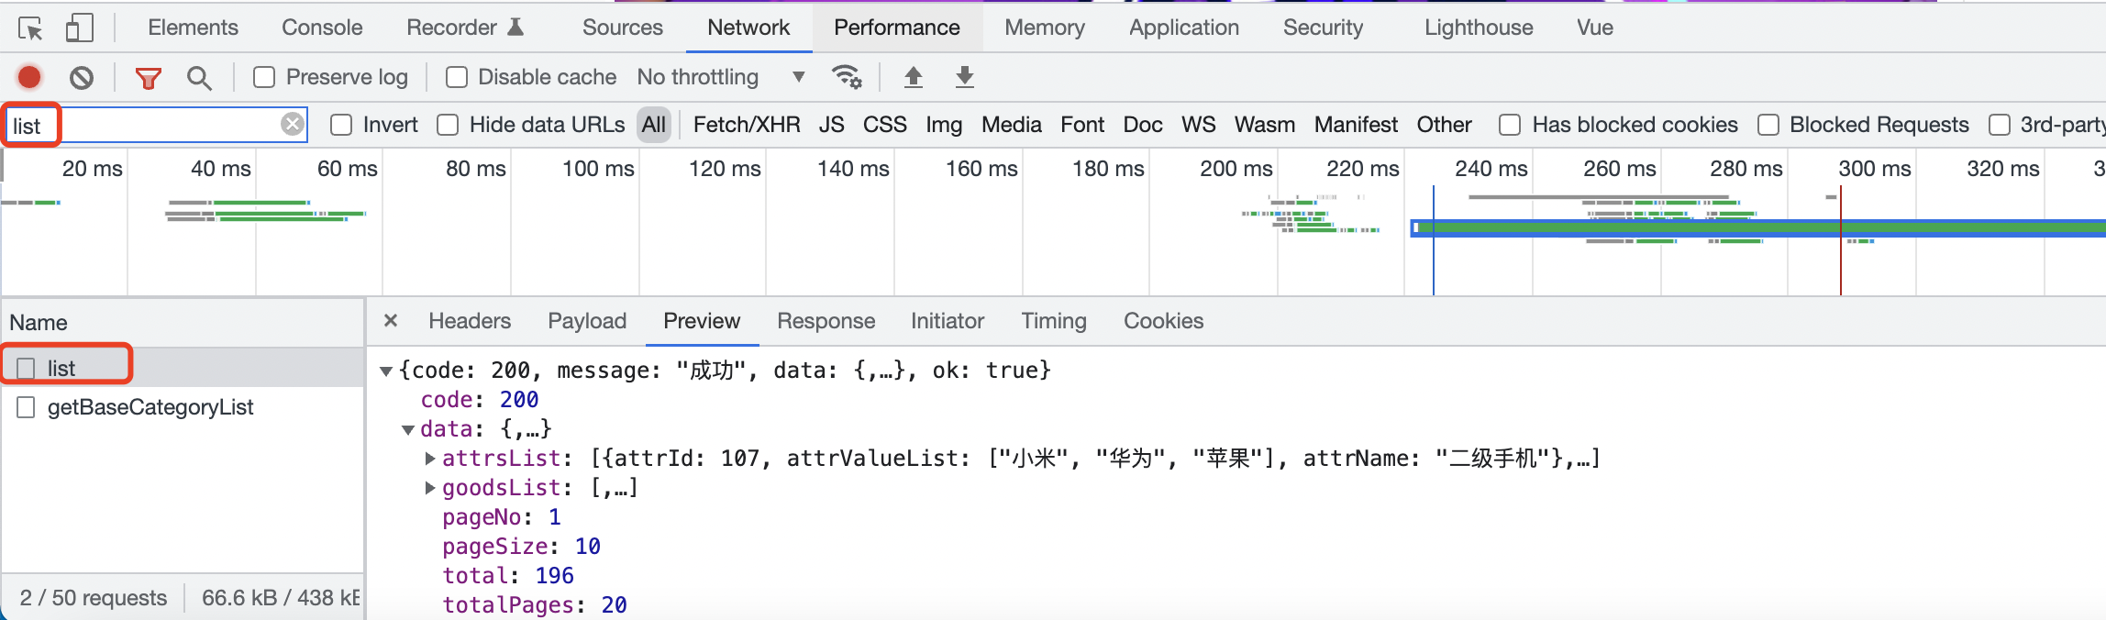Click the export HAR download arrow

point(964,77)
